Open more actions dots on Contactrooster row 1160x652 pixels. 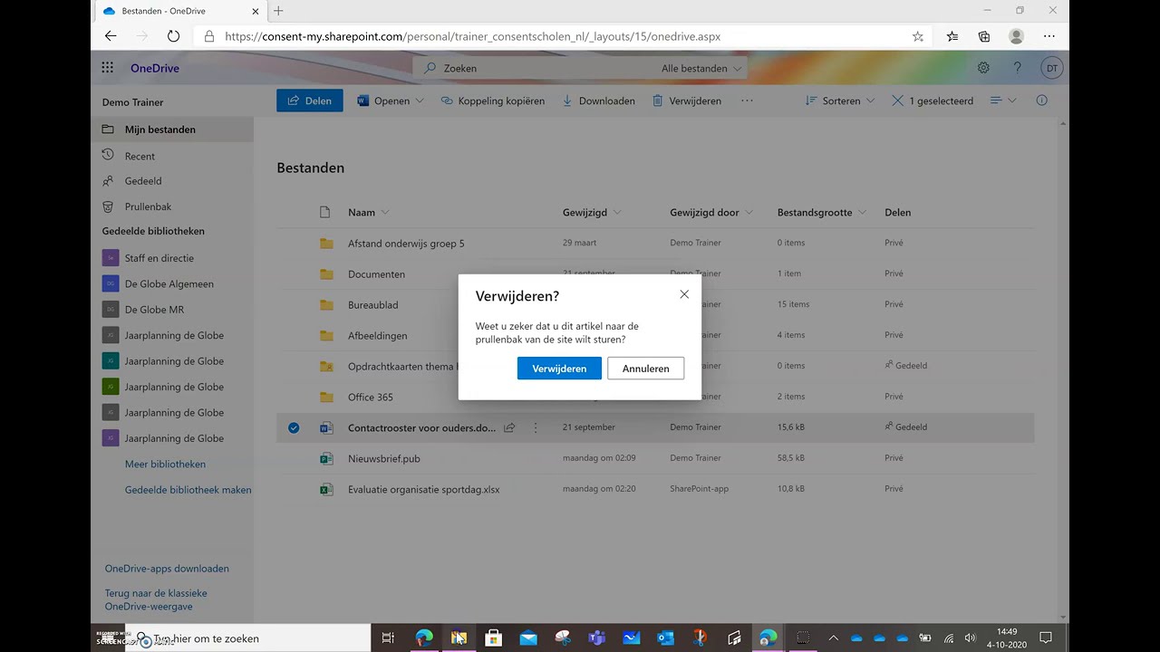click(536, 427)
